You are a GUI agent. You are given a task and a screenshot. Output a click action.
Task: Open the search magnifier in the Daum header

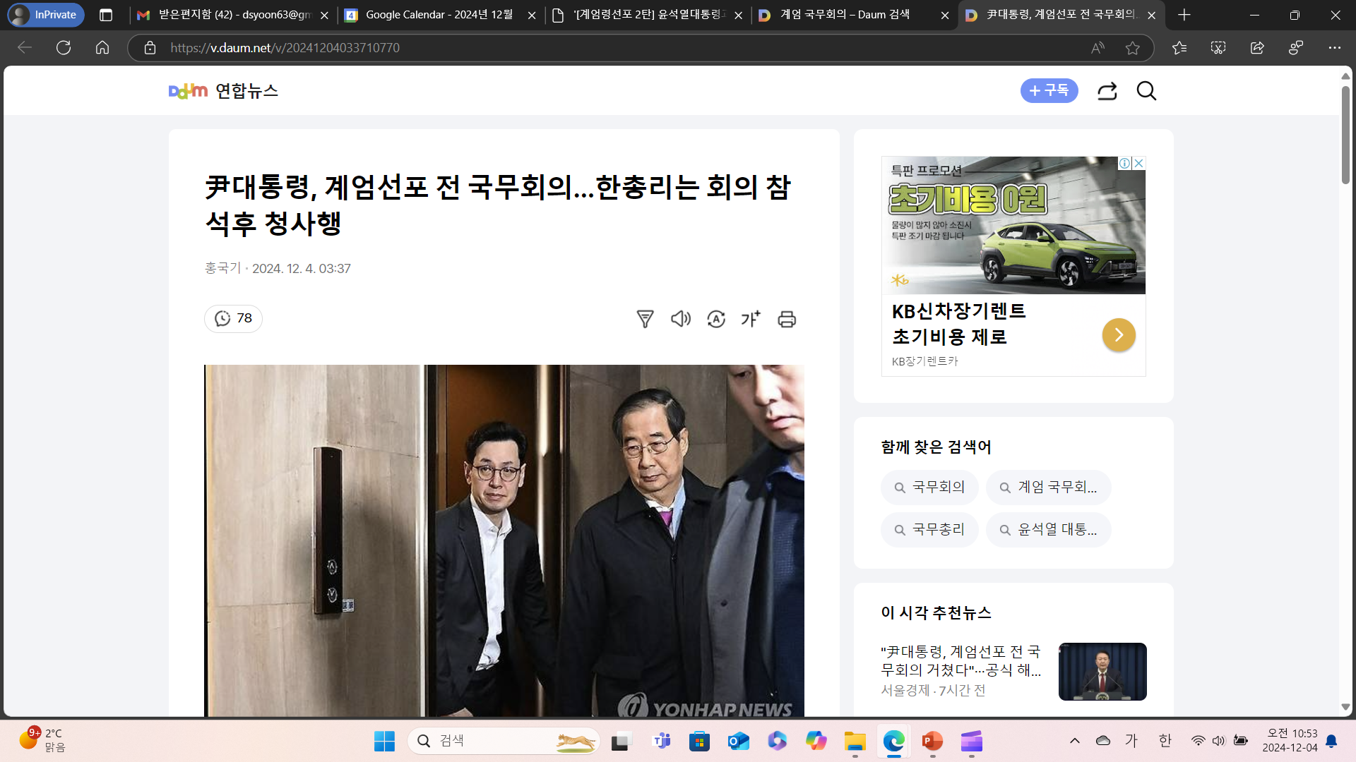pos(1146,91)
